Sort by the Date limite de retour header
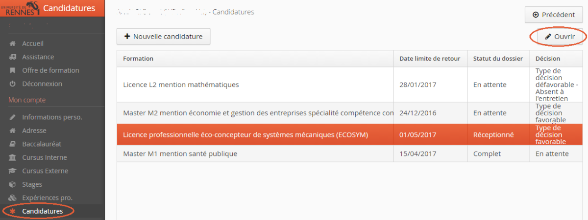This screenshot has height=220, width=588. click(430, 59)
